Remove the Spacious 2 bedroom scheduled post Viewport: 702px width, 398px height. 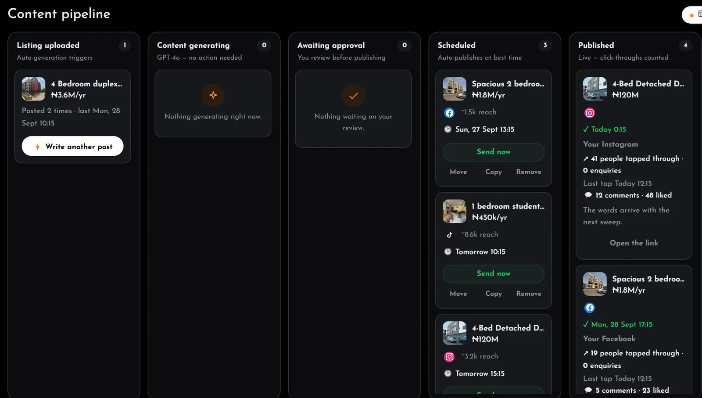(x=529, y=172)
